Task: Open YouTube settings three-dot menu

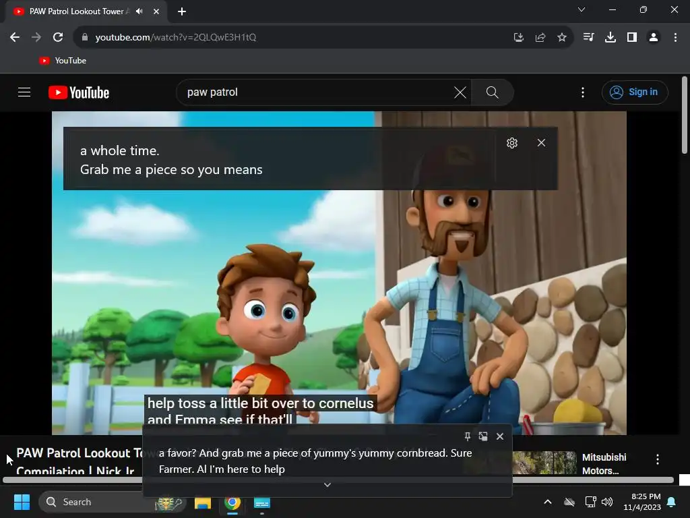Action: (583, 92)
